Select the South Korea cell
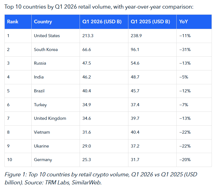The height and width of the screenshot is (193, 216). pos(46,50)
